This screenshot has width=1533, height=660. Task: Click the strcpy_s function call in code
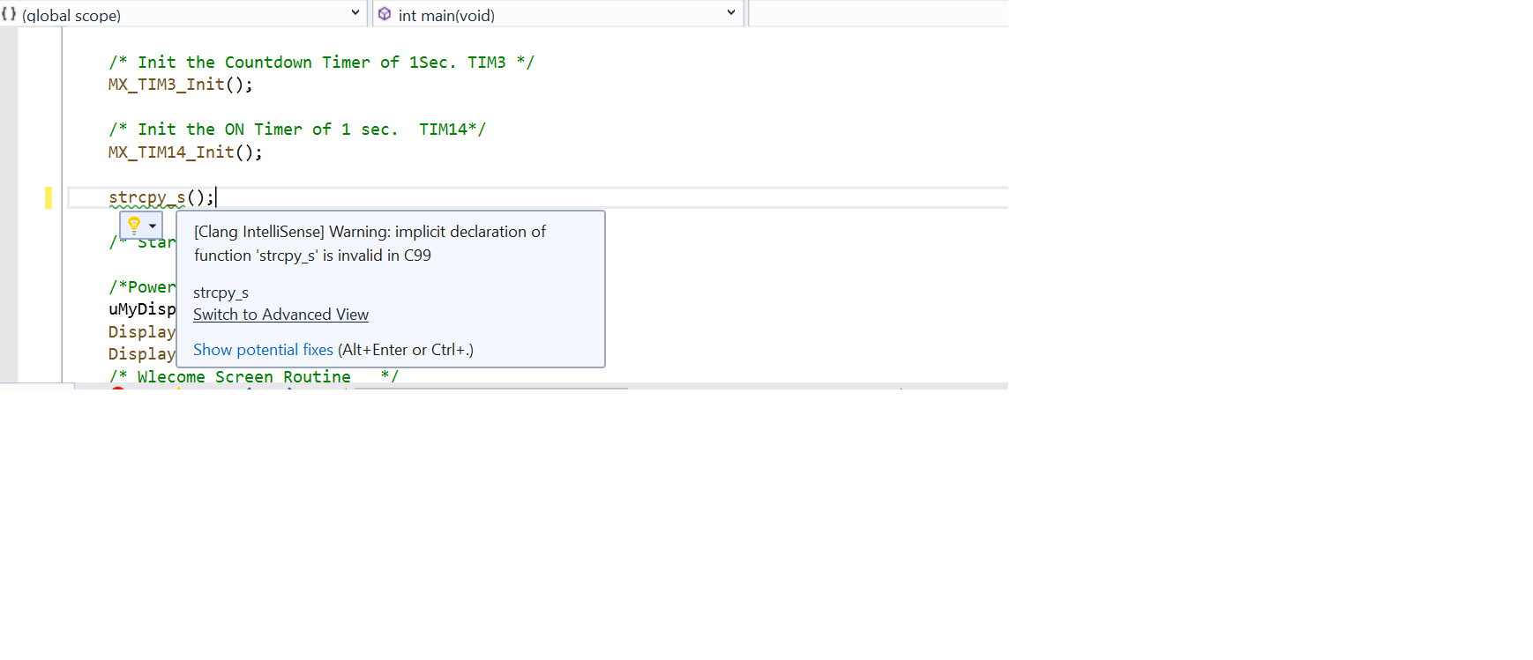(x=147, y=197)
